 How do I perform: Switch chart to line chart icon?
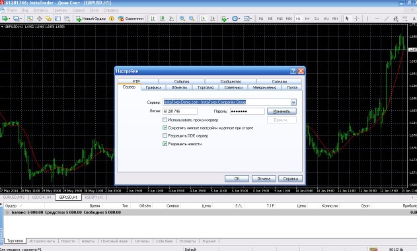coord(172,18)
